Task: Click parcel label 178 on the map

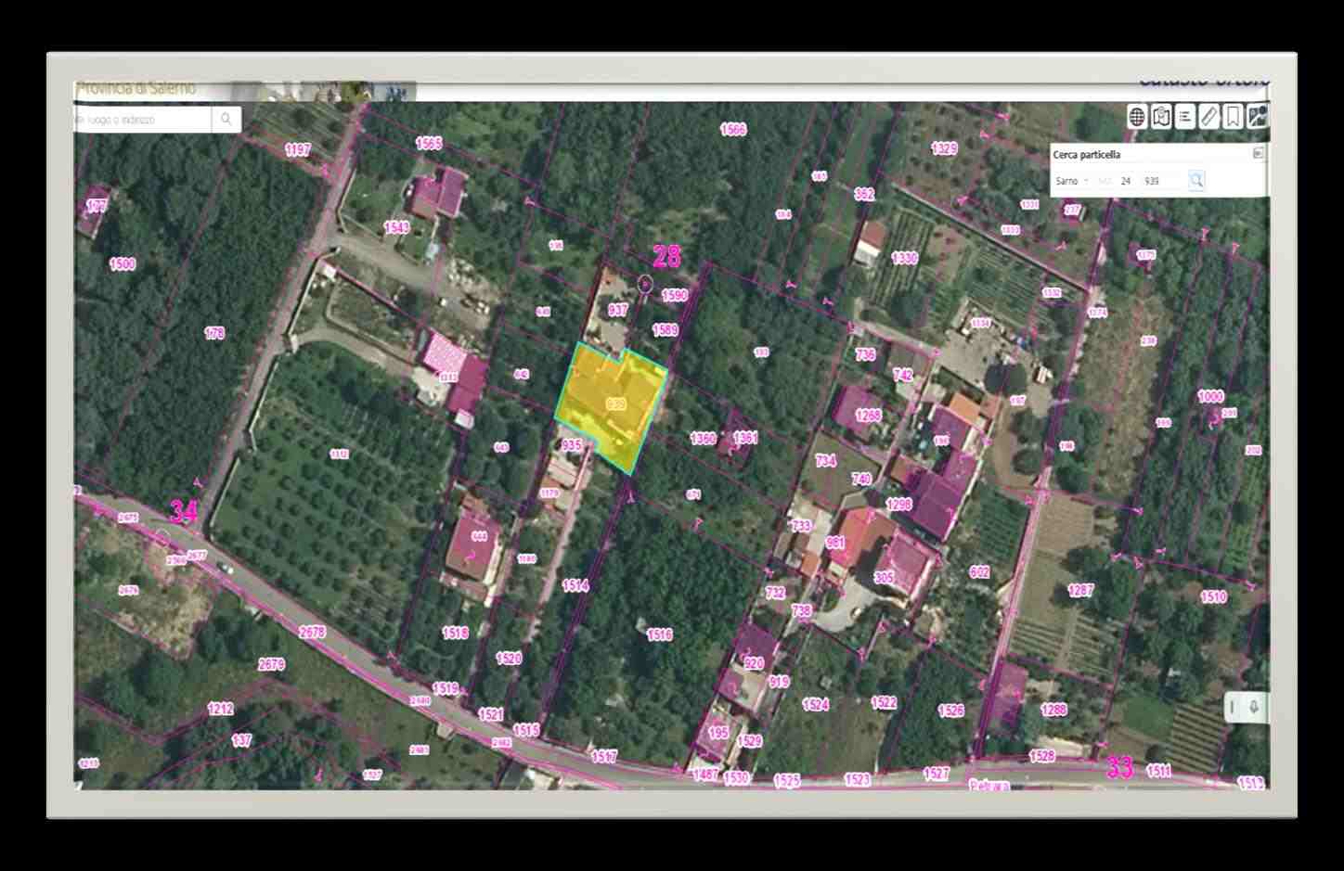Action: click(x=214, y=333)
